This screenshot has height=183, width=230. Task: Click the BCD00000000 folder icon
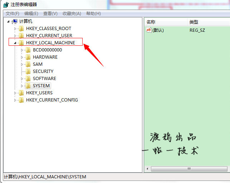coord(28,50)
